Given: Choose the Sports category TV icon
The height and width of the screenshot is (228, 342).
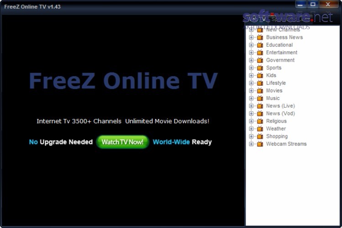Looking at the screenshot, I should click(260, 68).
